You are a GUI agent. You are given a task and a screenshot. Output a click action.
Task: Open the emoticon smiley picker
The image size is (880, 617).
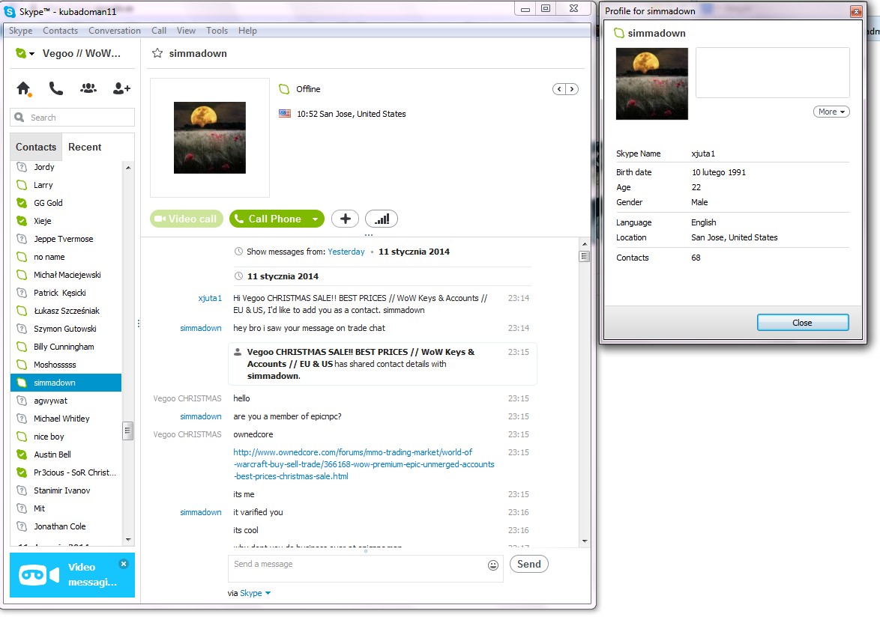tap(493, 565)
